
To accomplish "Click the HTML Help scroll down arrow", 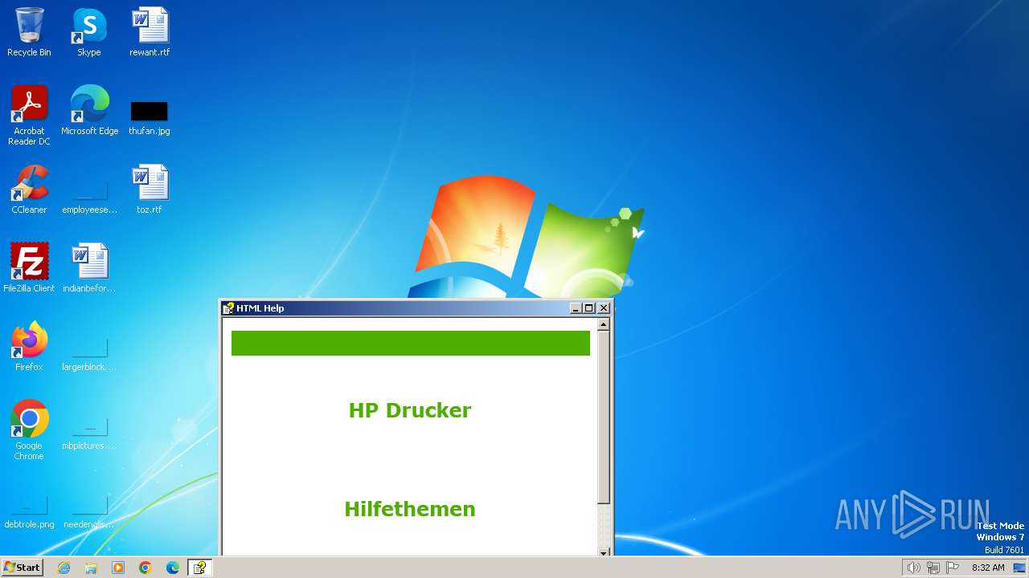I will [604, 552].
